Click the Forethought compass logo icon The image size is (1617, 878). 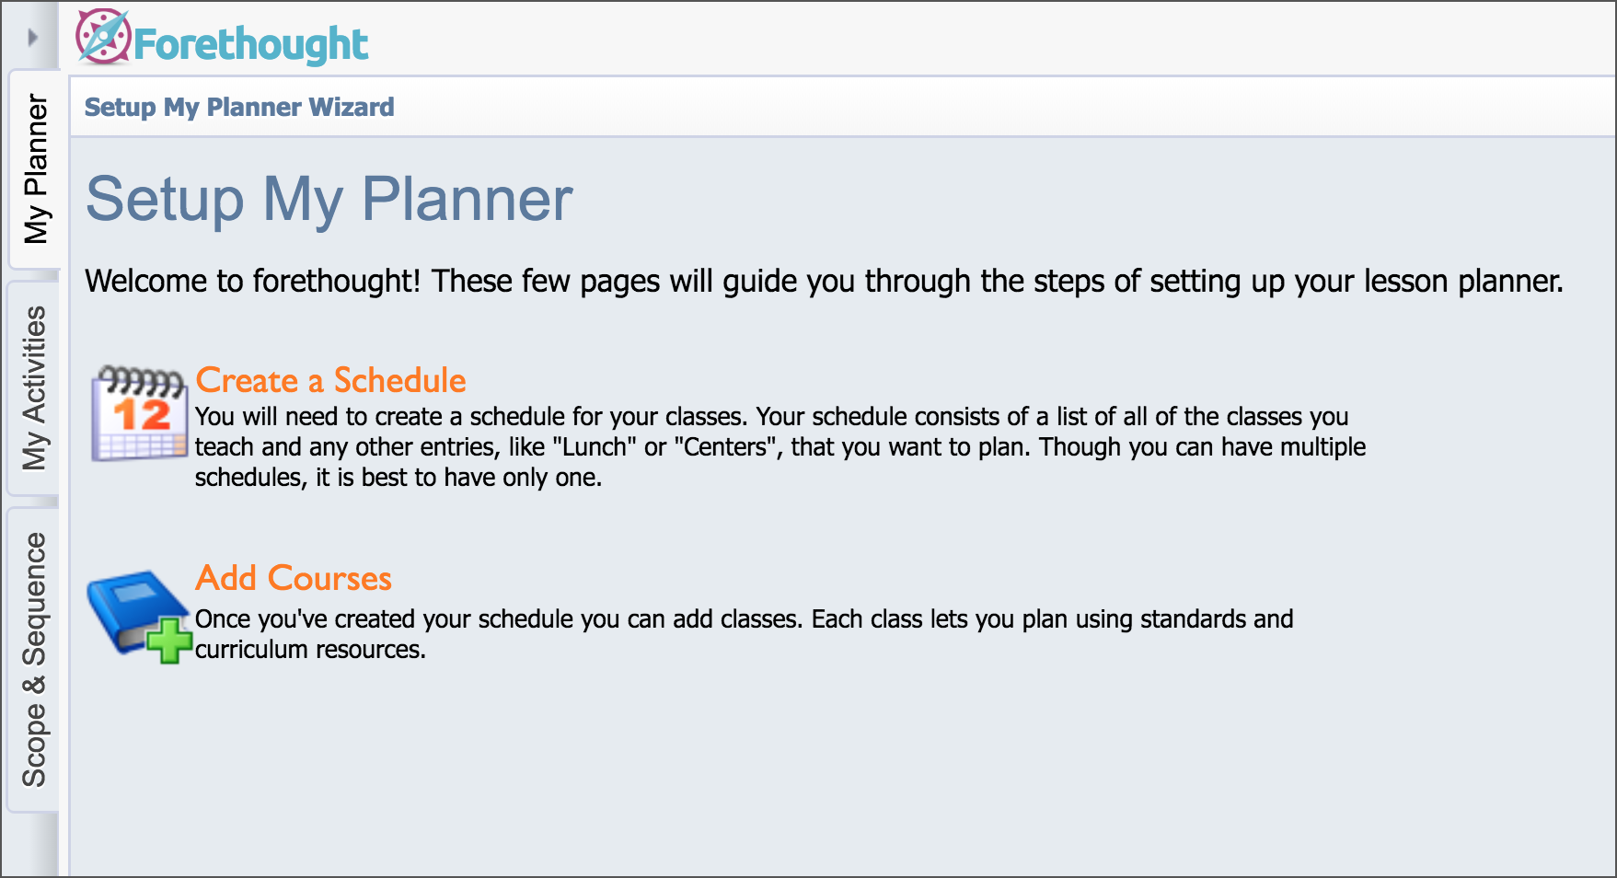[102, 37]
